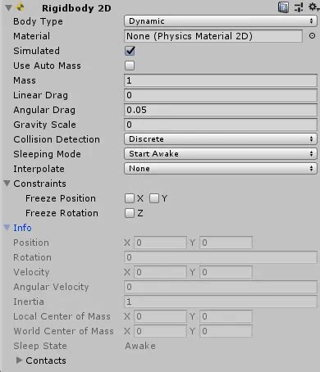Click the Rotation info field
This screenshot has width=320, height=372.
point(221,257)
